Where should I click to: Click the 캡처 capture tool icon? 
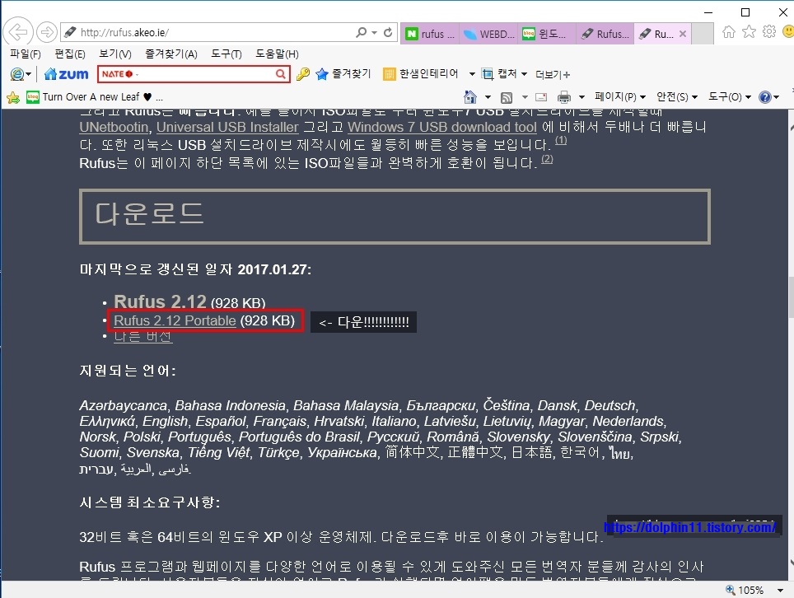click(488, 74)
